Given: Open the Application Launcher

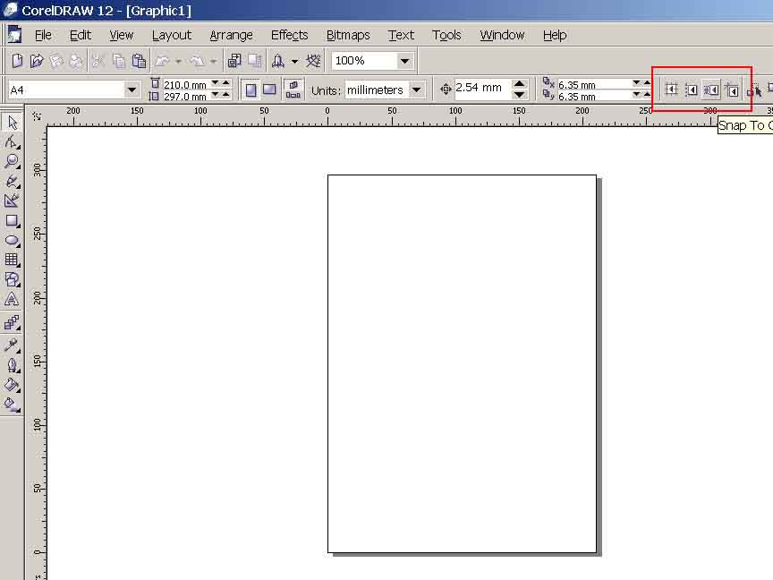Looking at the screenshot, I should tap(278, 61).
